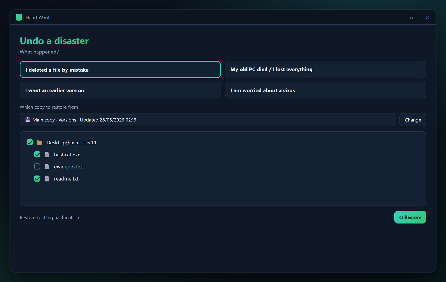
Task: Click the HearthVault title text
Action: [x=38, y=18]
